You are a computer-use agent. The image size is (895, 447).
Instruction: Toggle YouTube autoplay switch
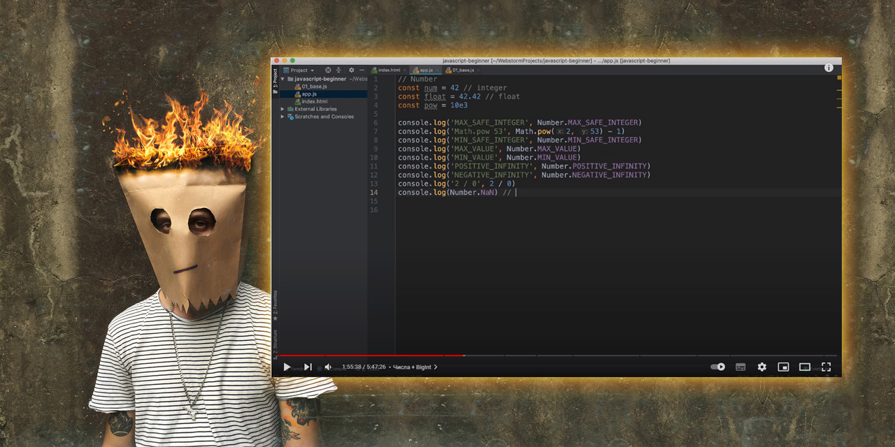click(x=717, y=367)
